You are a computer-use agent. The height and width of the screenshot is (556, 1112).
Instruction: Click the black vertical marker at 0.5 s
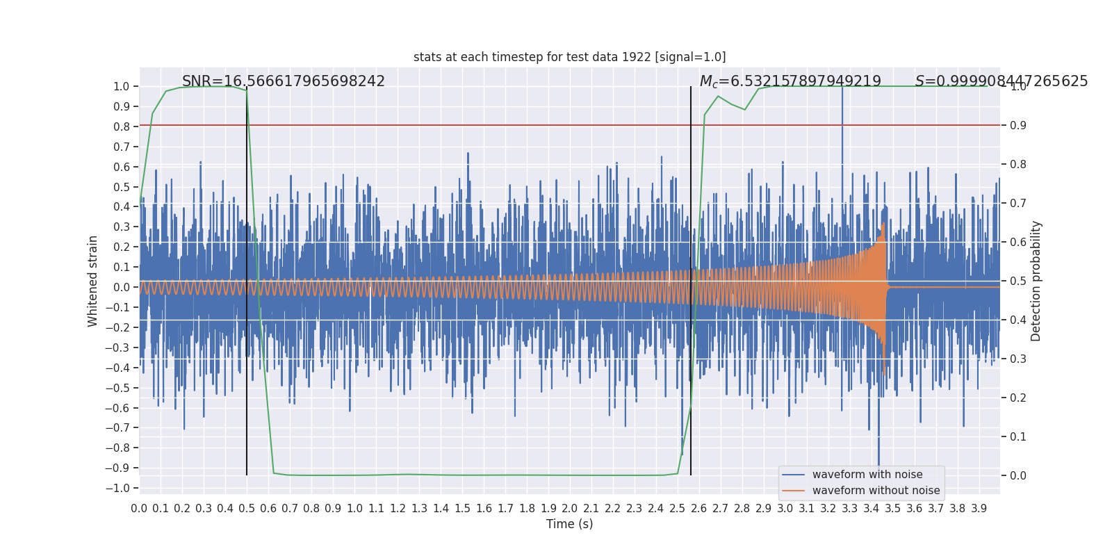(247, 417)
